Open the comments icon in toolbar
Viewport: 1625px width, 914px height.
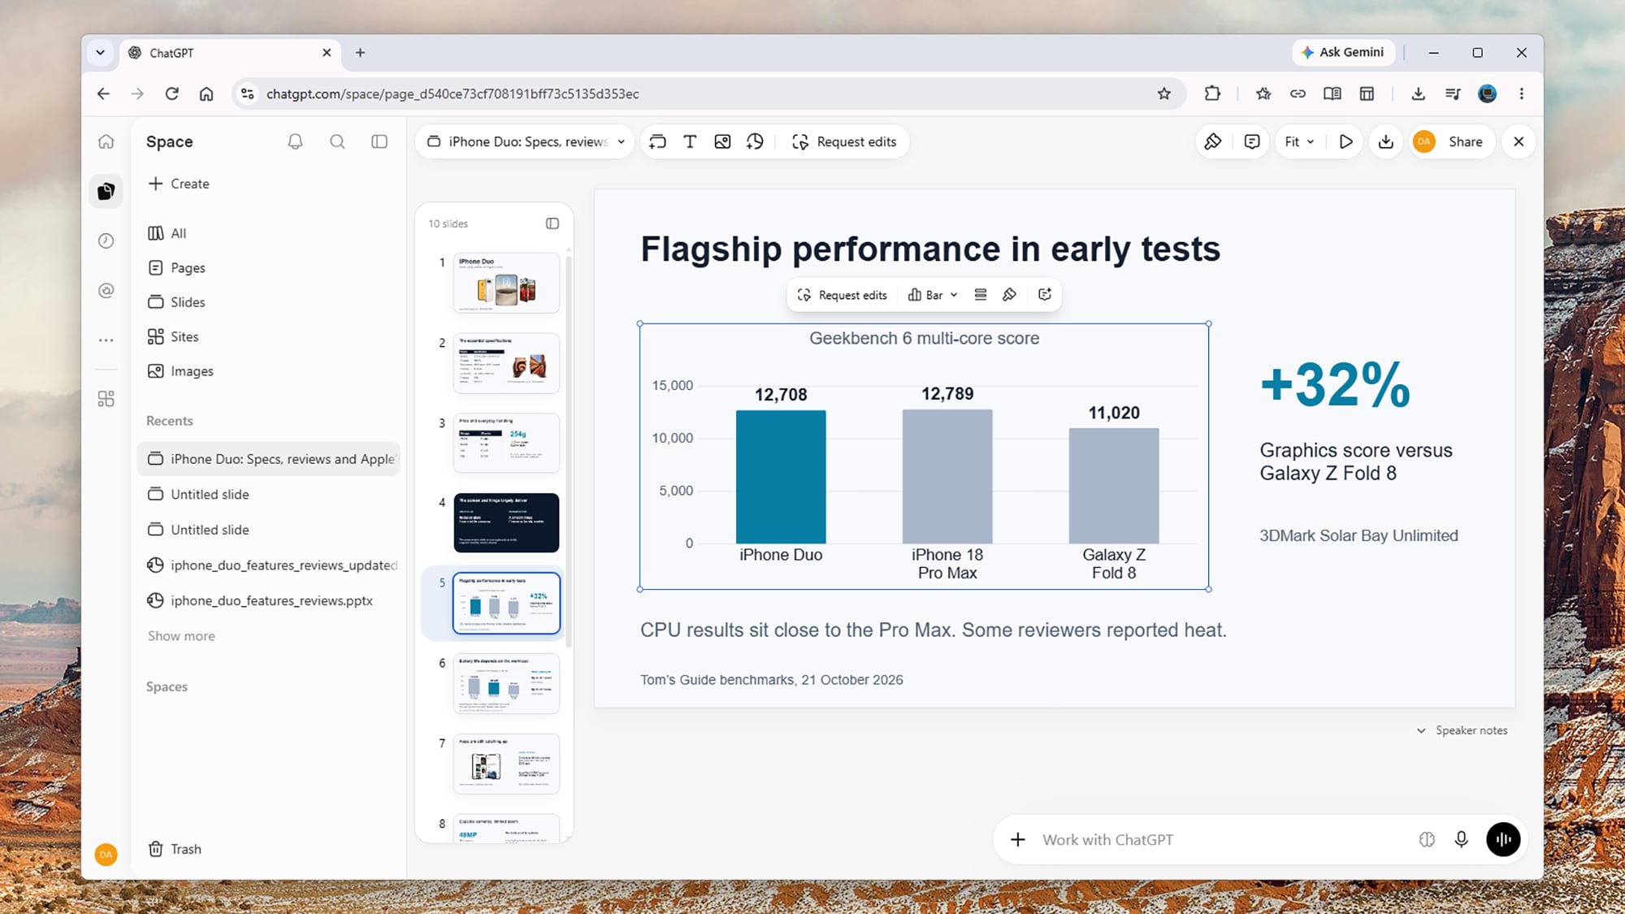click(1252, 141)
